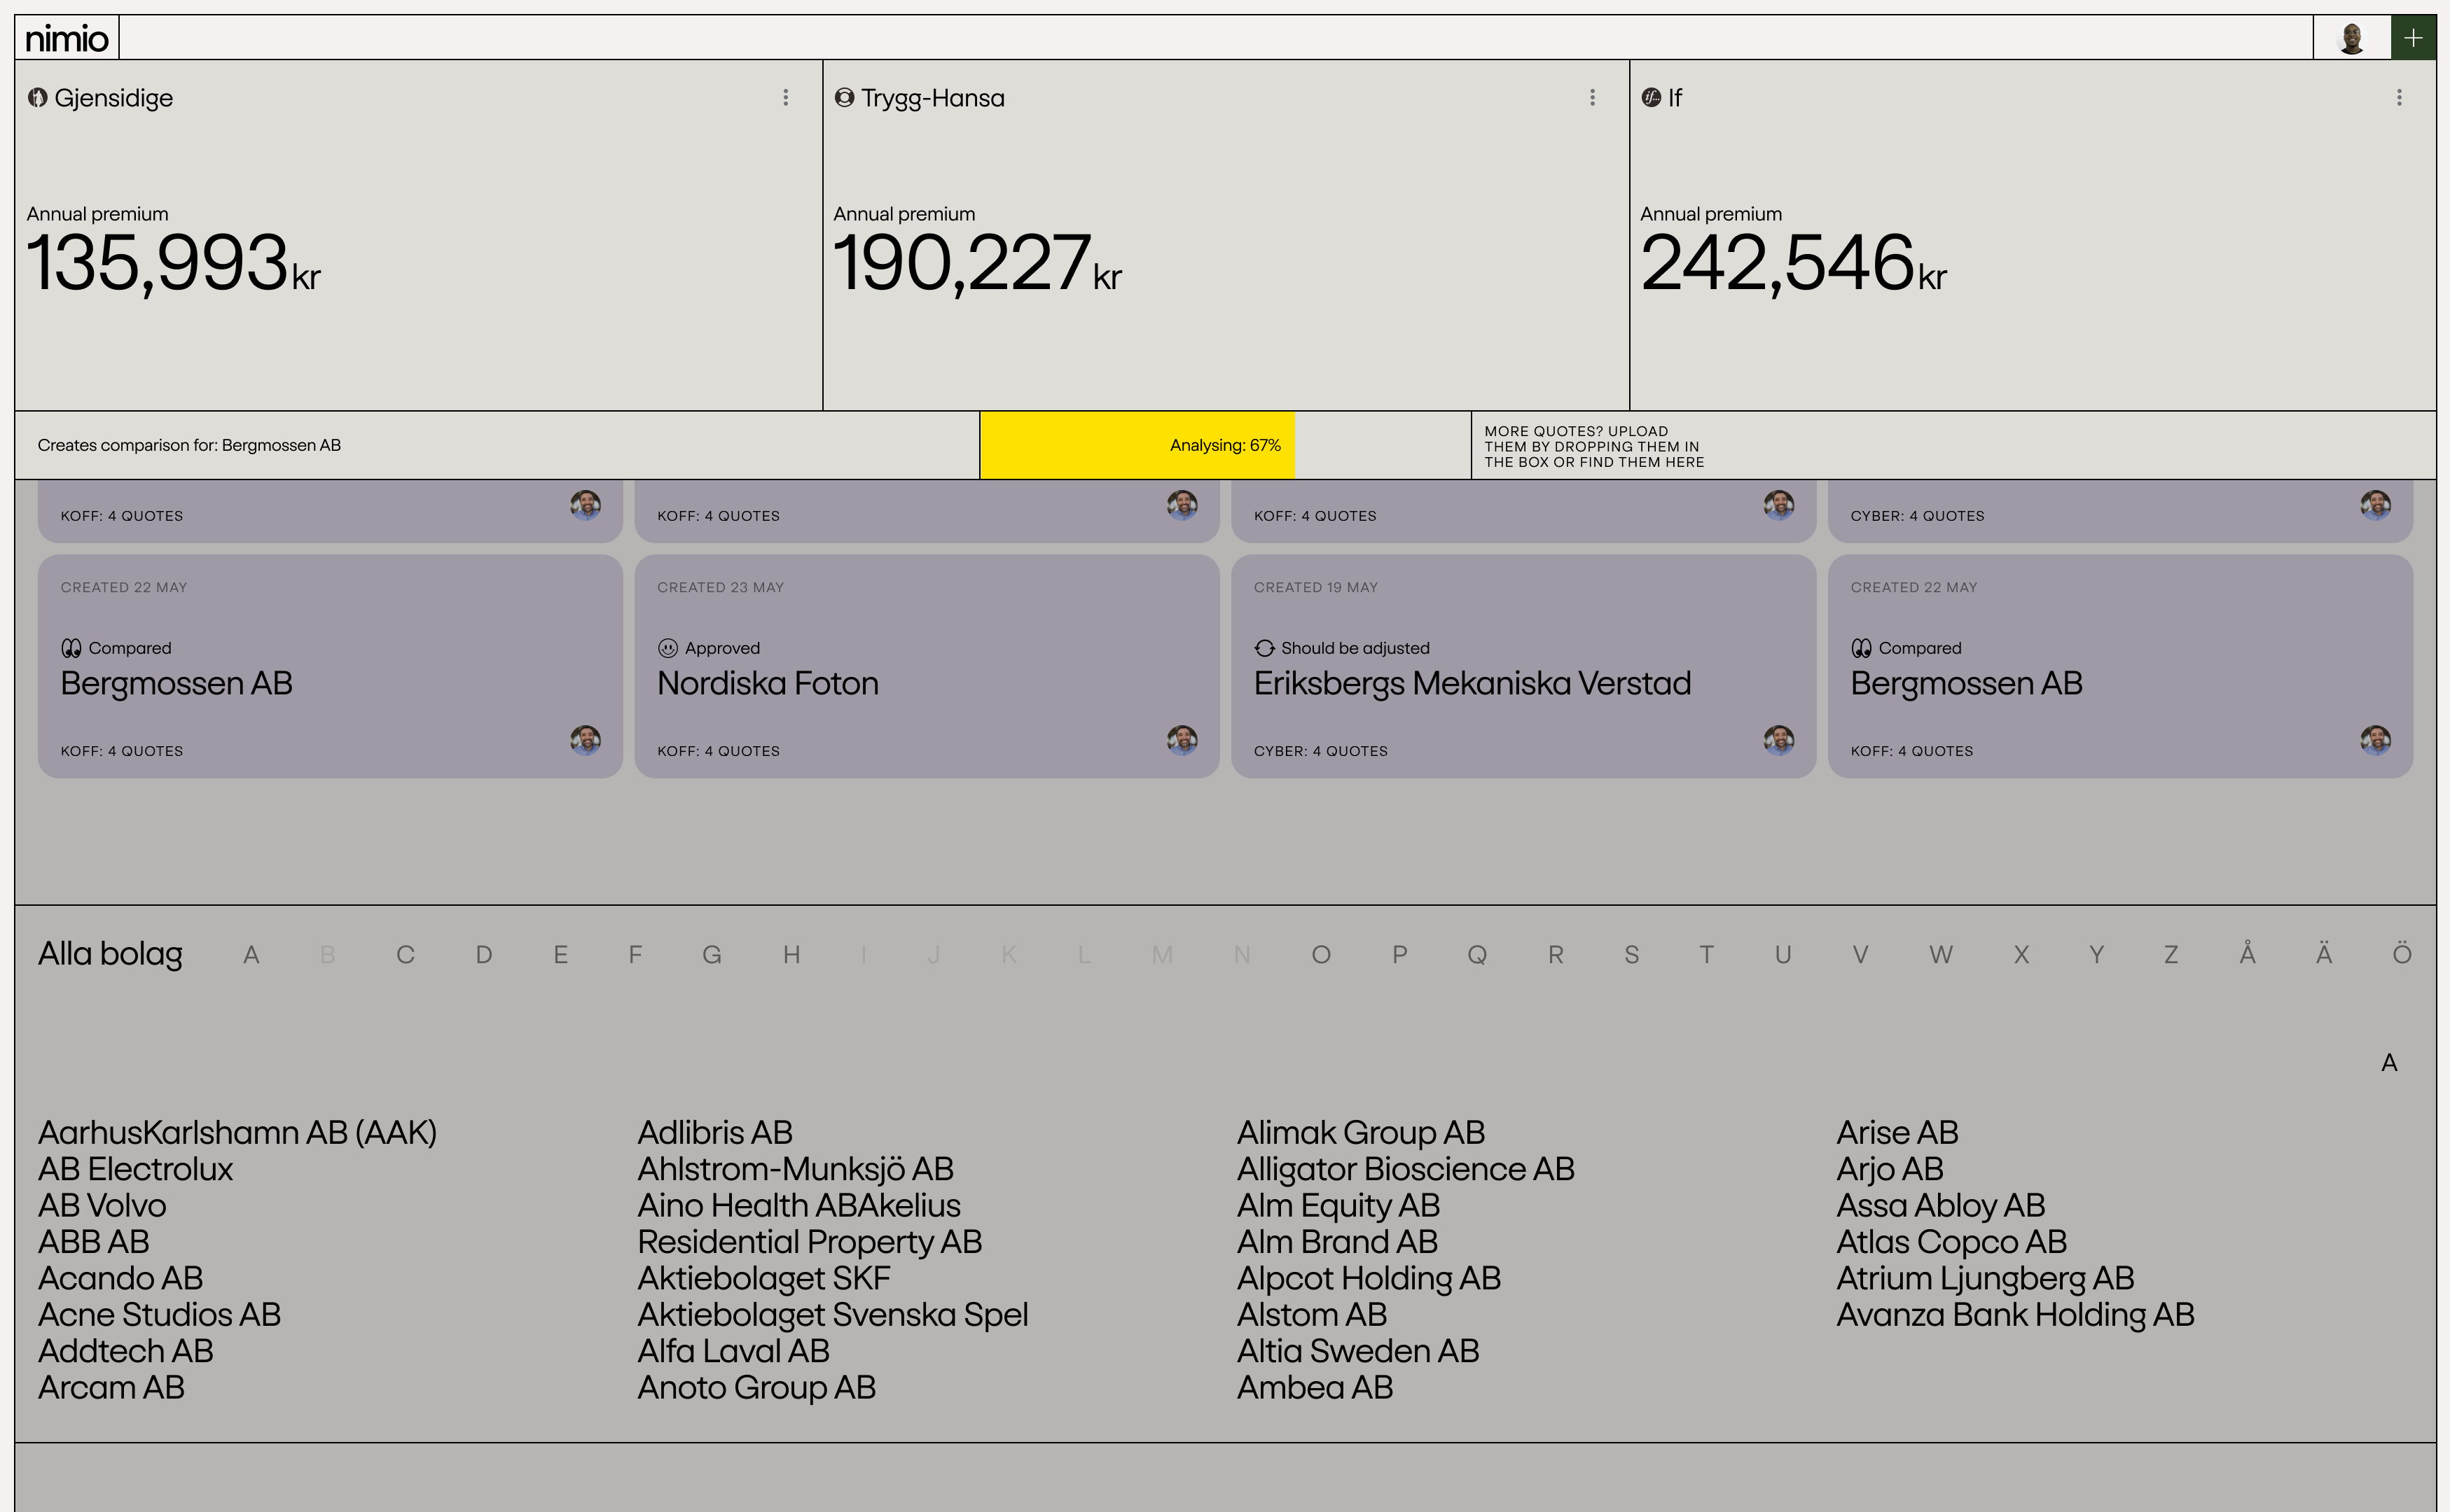The height and width of the screenshot is (1512, 2450).
Task: Jump to letter O in alphabet index
Action: pos(1320,955)
